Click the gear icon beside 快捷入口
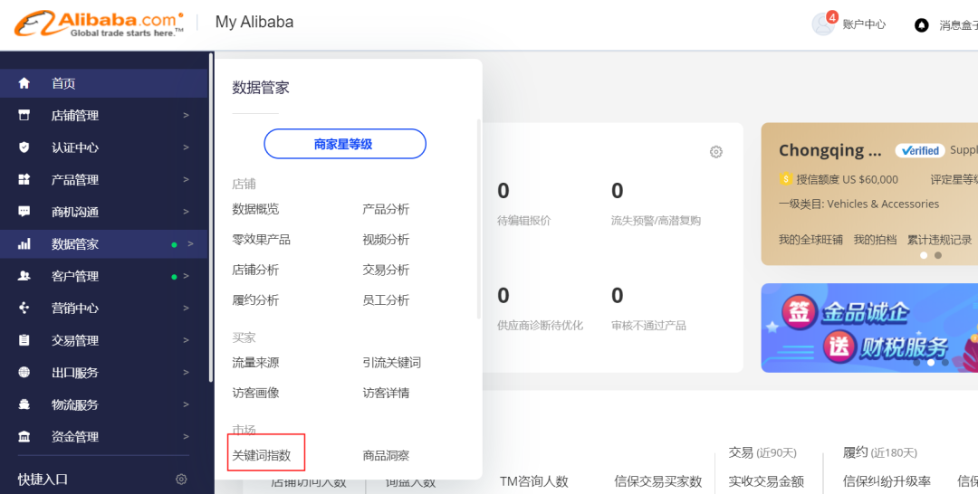This screenshot has width=978, height=494. [181, 480]
